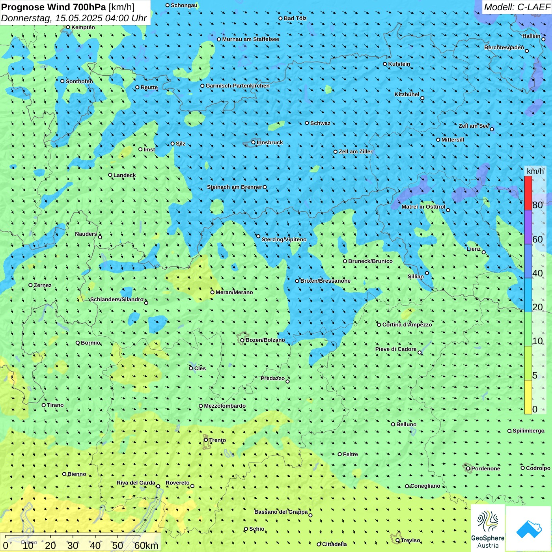Click the Sonthofen city marker

62,81
